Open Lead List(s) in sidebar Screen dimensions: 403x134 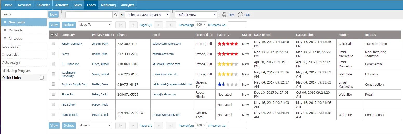click(x=11, y=46)
